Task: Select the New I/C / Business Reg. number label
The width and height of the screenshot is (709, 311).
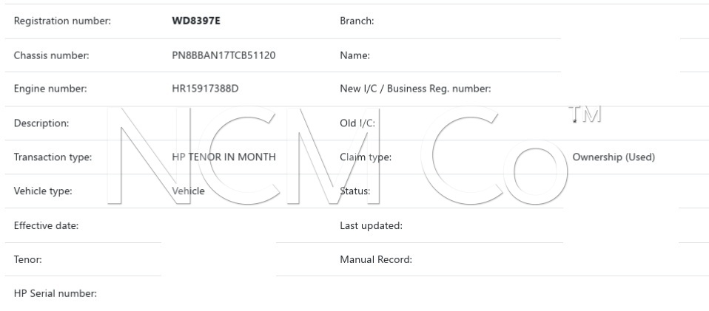Action: (415, 89)
